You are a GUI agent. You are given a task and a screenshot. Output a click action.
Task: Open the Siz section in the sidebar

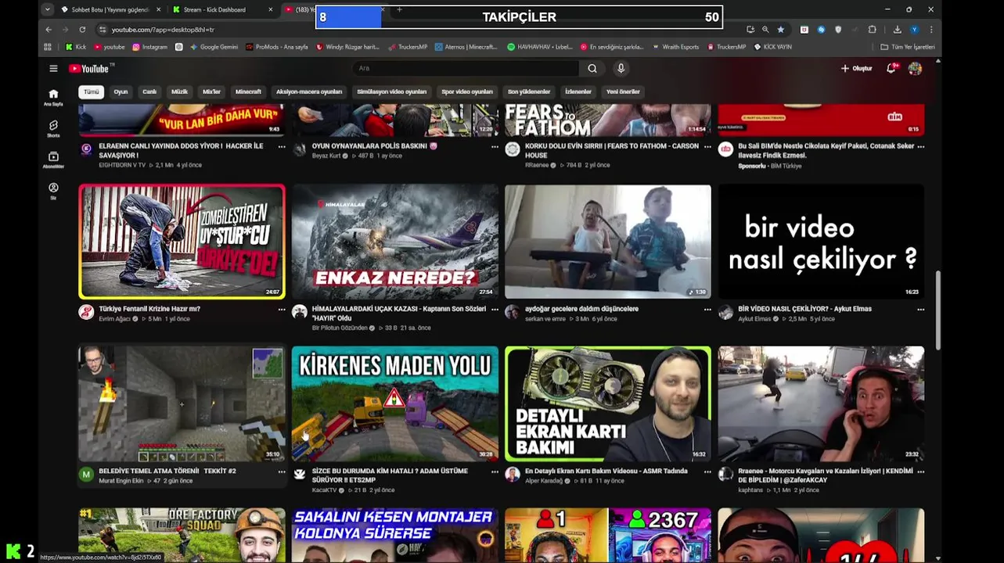[53, 191]
